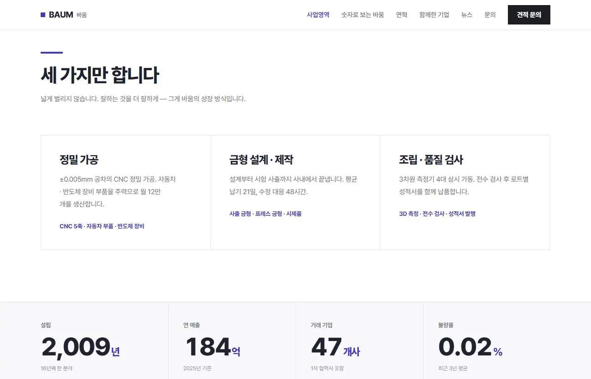
Task: Click the 최근 3년 평균 caption
Action: click(x=453, y=368)
